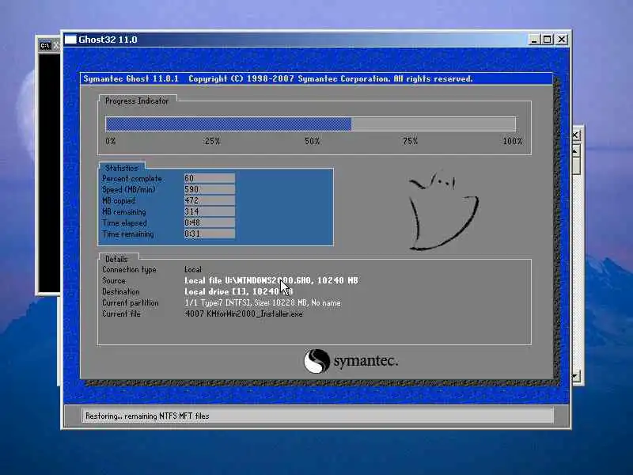Screen dimensions: 633x475
Task: Close the Ghost32 11.0 window
Action: pyautogui.click(x=562, y=39)
